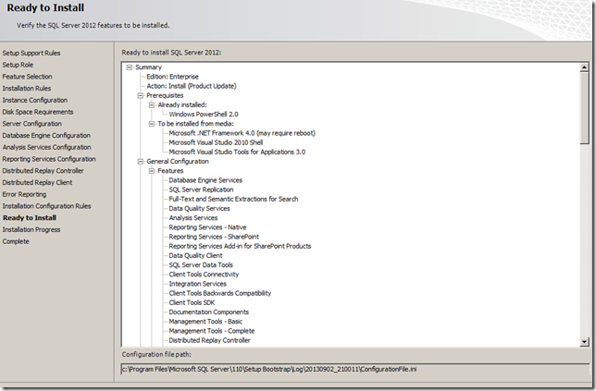Select 'Server Configuration' step

click(31, 124)
